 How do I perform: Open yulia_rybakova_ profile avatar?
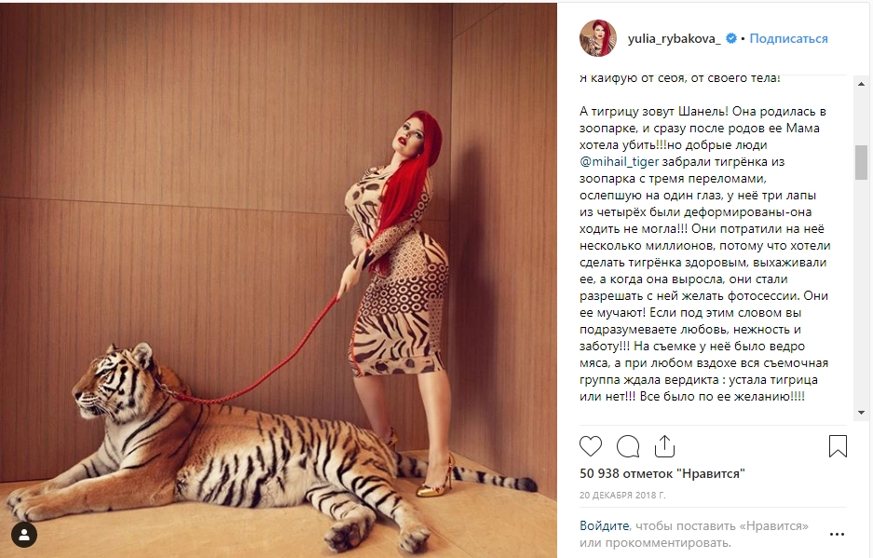point(598,38)
